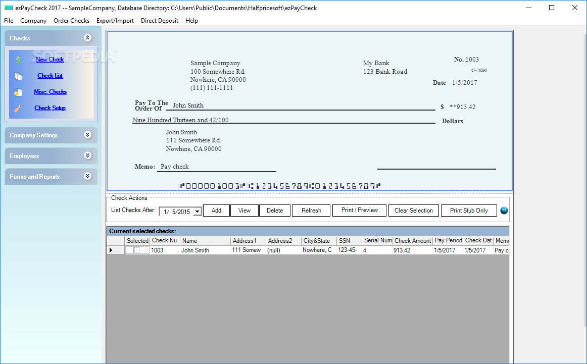Click the Print / Preview button
This screenshot has width=587, height=364.
click(x=359, y=210)
